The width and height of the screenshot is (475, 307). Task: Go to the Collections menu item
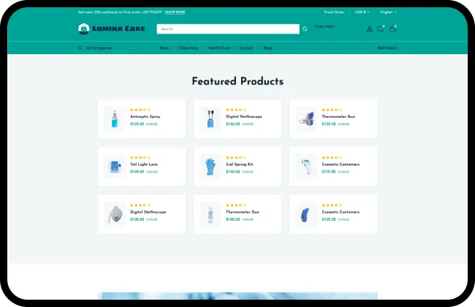pos(189,48)
